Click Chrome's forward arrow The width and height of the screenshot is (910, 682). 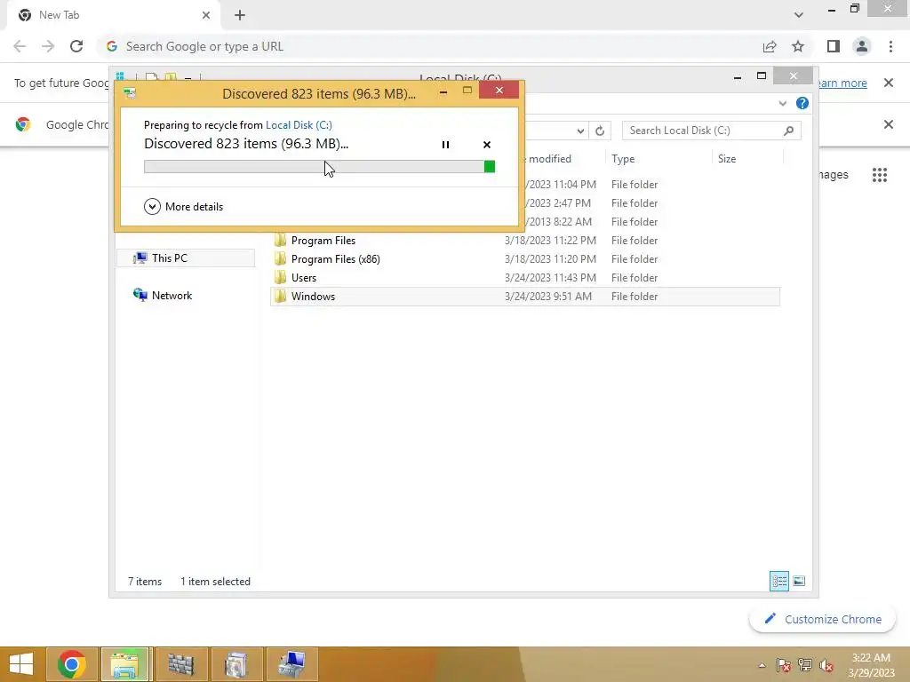pos(48,46)
